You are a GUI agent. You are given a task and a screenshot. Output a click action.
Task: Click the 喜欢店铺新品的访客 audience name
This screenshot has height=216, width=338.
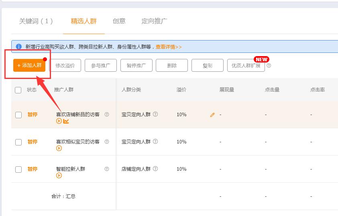pos(78,115)
